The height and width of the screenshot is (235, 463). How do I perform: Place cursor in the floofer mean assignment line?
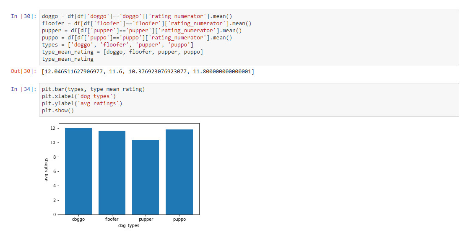pyautogui.click(x=146, y=23)
